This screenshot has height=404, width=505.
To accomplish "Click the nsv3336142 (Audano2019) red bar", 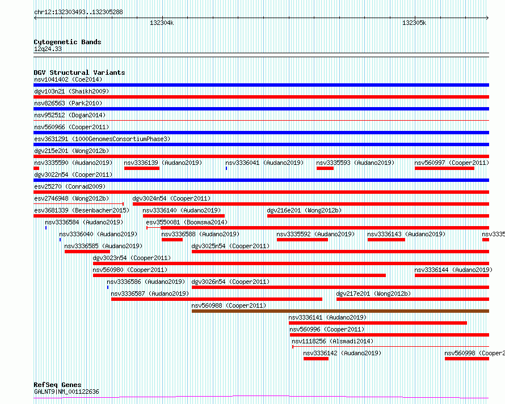I will click(x=316, y=359).
